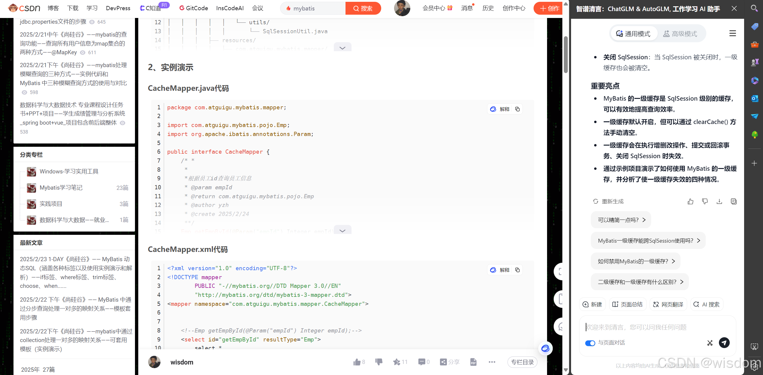The image size is (763, 375).
Task: Download the AI response
Action: coord(719,202)
